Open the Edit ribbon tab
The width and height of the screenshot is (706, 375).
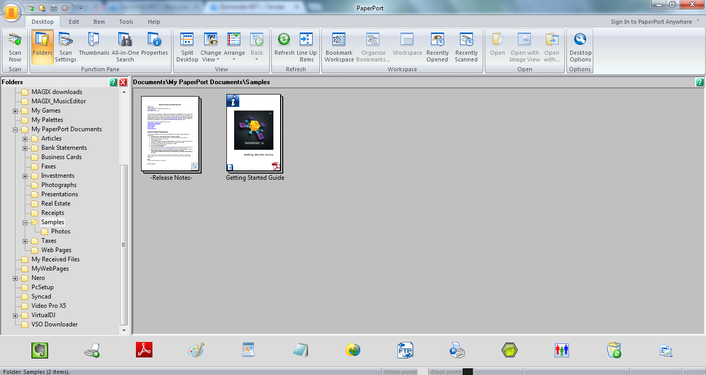(74, 22)
